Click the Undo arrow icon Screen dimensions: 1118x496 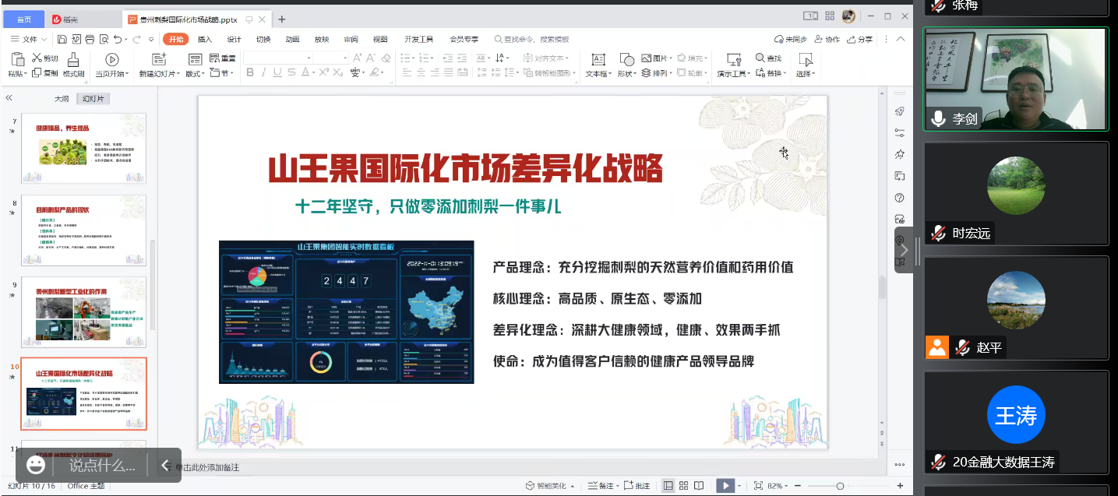click(x=117, y=39)
